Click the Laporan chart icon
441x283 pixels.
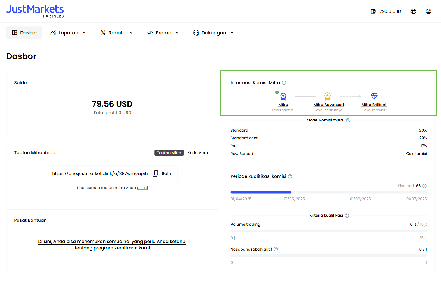[x=53, y=33]
